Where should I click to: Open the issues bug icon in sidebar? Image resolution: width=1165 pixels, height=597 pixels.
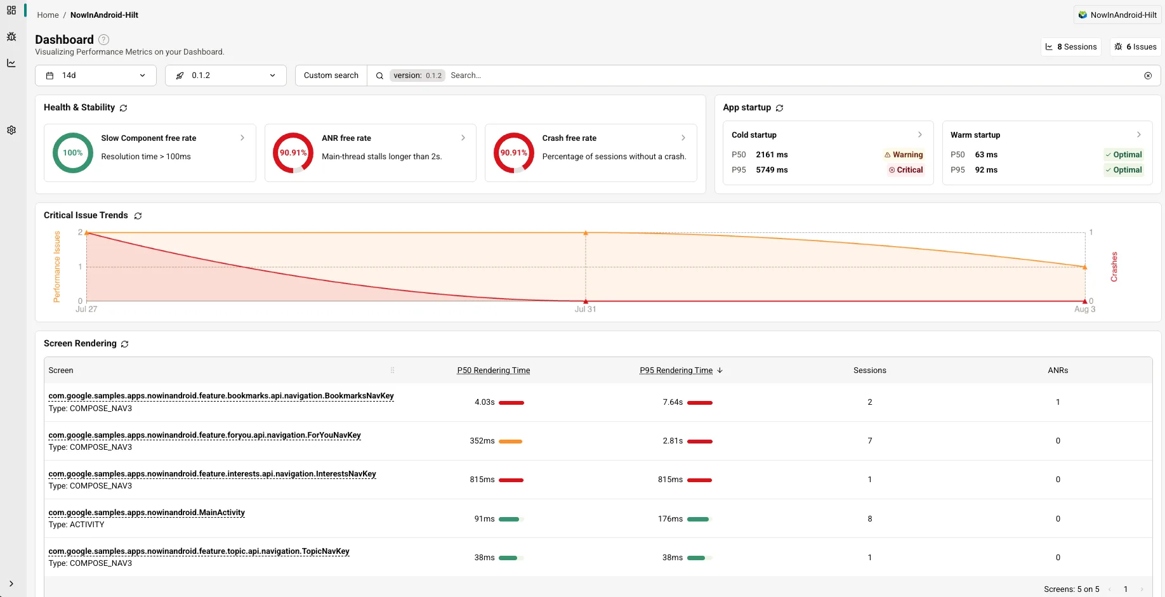[11, 37]
